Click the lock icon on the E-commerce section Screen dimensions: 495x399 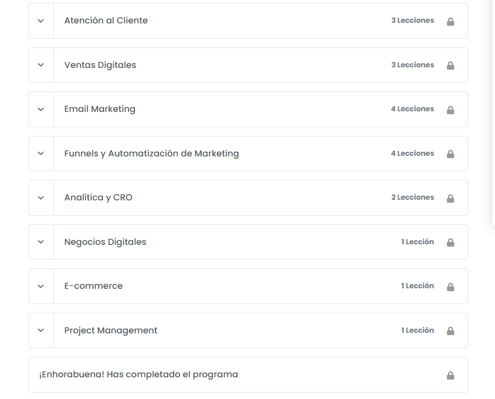[x=450, y=287]
